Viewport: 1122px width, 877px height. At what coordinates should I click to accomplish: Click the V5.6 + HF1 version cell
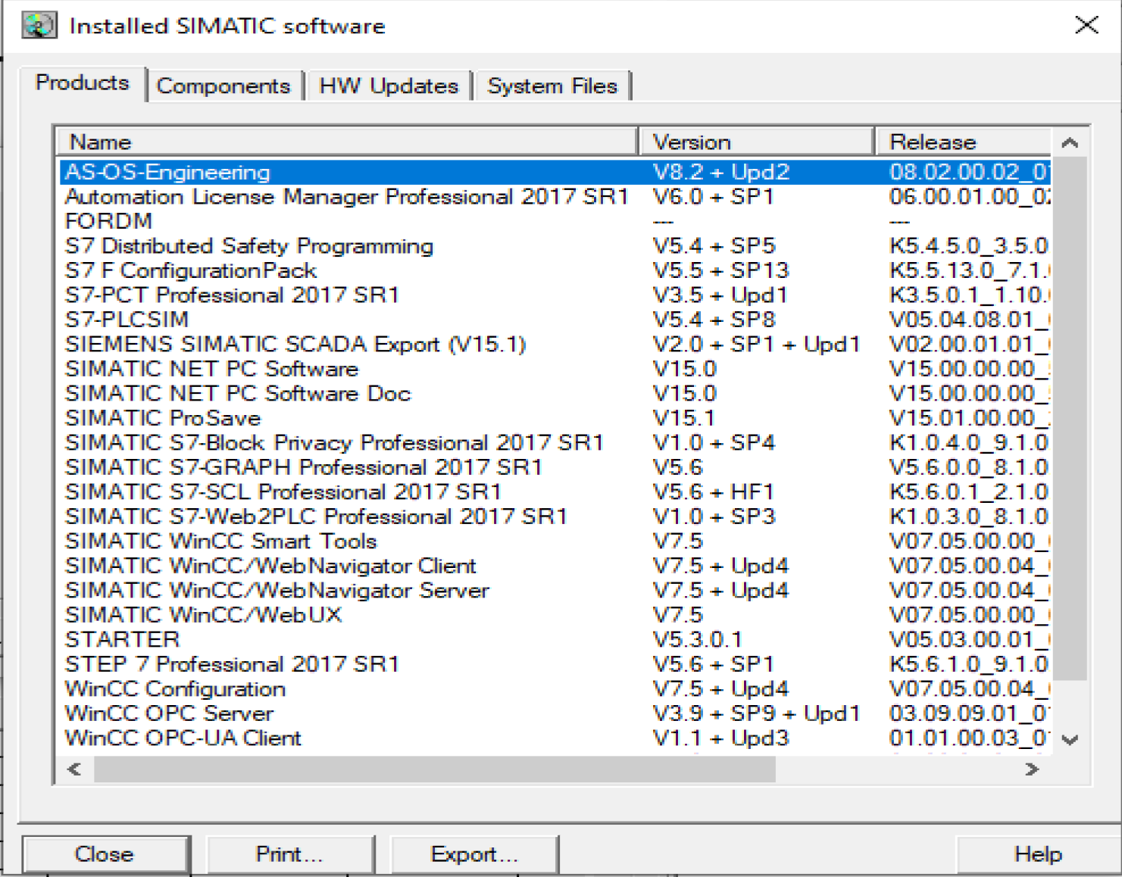(x=713, y=492)
